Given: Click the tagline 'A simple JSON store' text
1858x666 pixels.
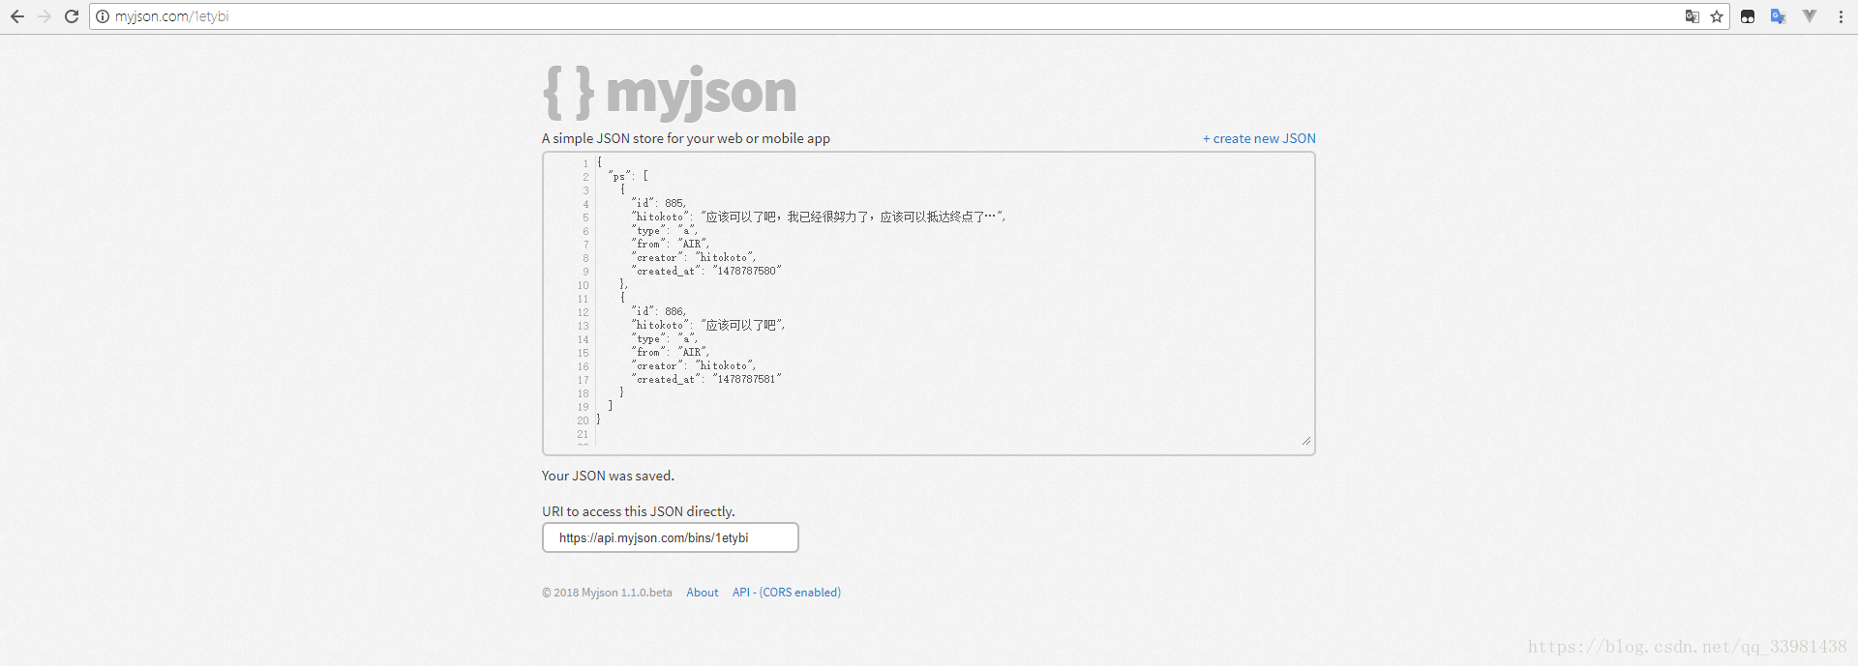Looking at the screenshot, I should click(686, 138).
